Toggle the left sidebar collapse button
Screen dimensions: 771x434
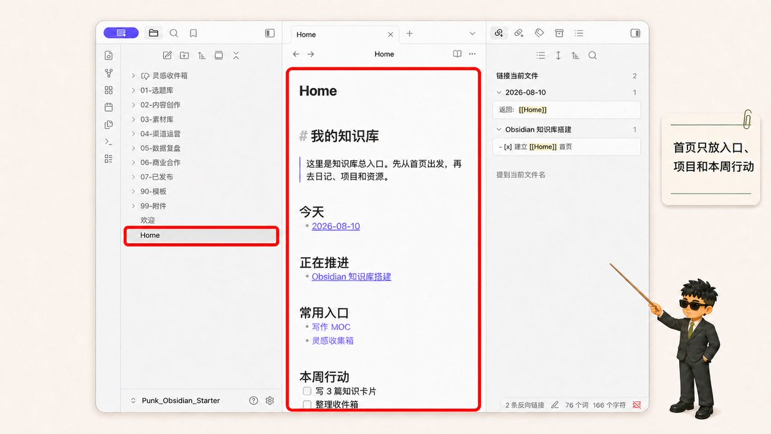[270, 33]
